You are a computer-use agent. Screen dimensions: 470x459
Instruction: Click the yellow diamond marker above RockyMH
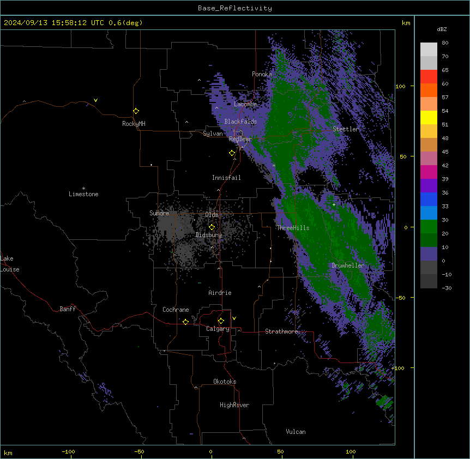coord(136,111)
